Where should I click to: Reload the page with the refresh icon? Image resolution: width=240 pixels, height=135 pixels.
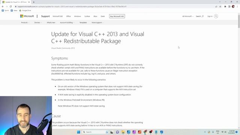[x=11, y=7]
